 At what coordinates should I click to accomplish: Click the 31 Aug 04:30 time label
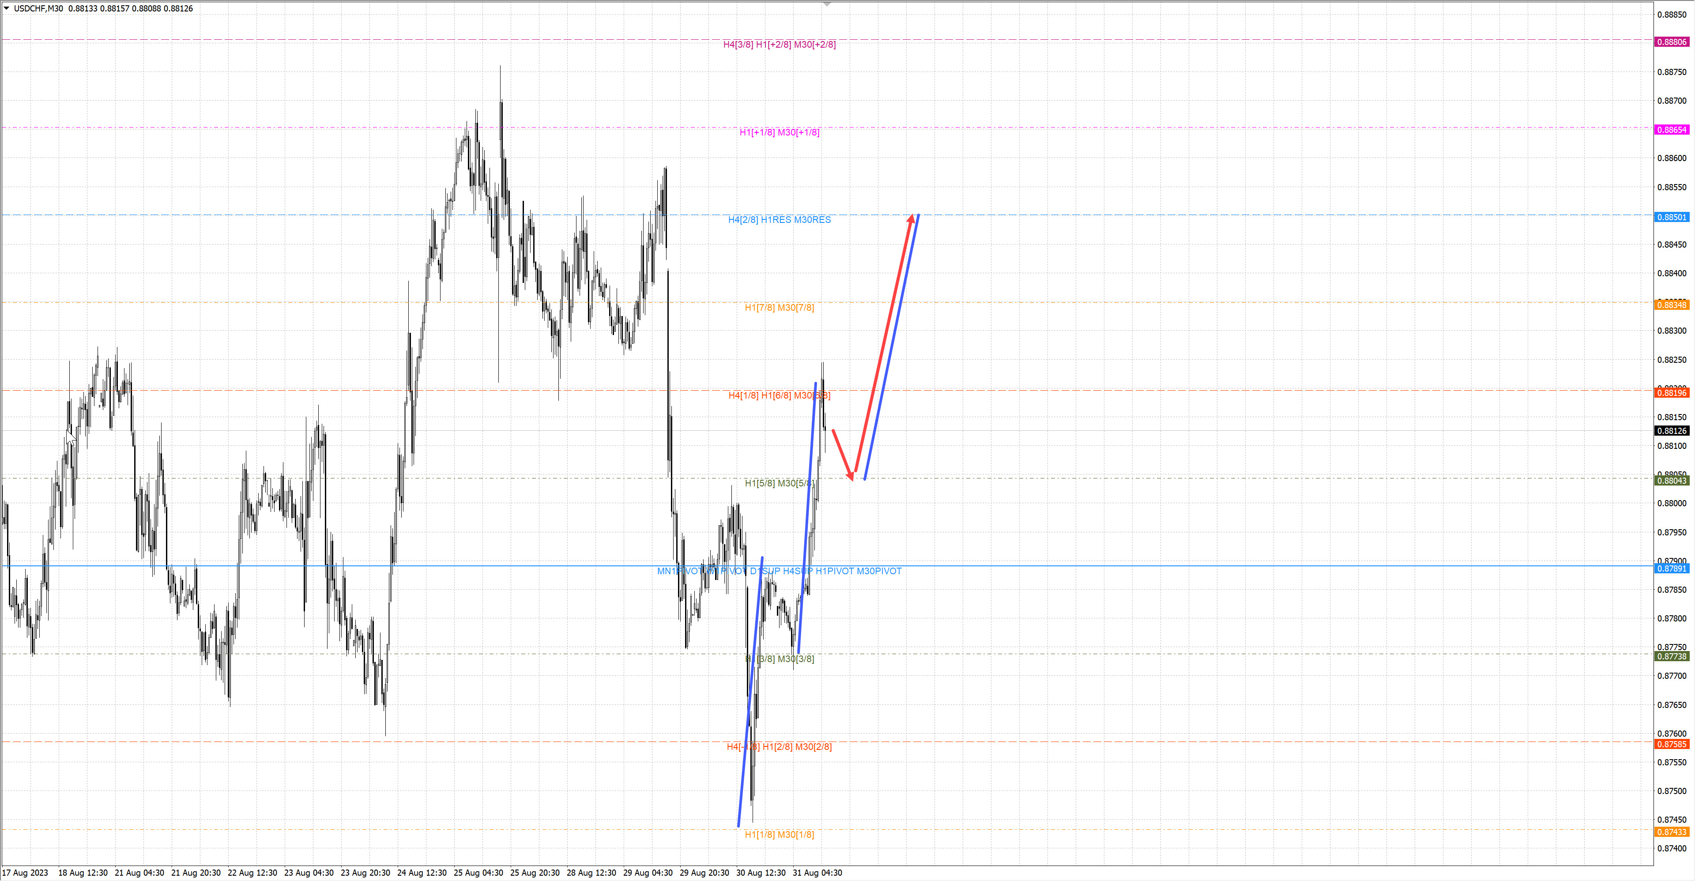pyautogui.click(x=817, y=873)
